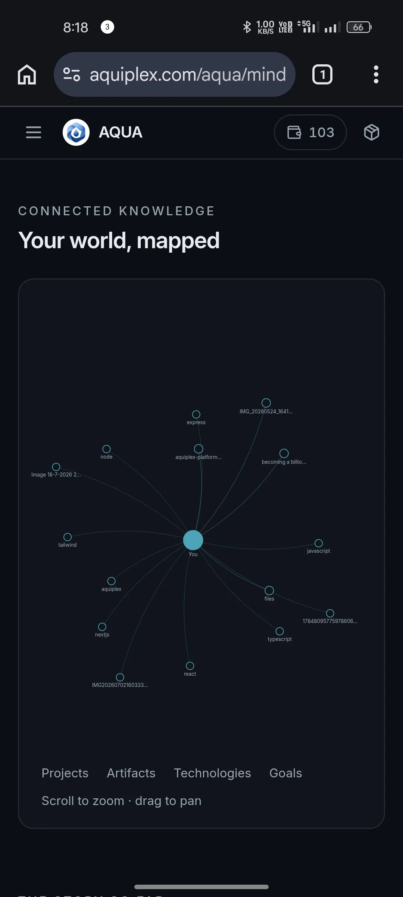
Task: Open the wallet credits balance 103
Action: 310,132
